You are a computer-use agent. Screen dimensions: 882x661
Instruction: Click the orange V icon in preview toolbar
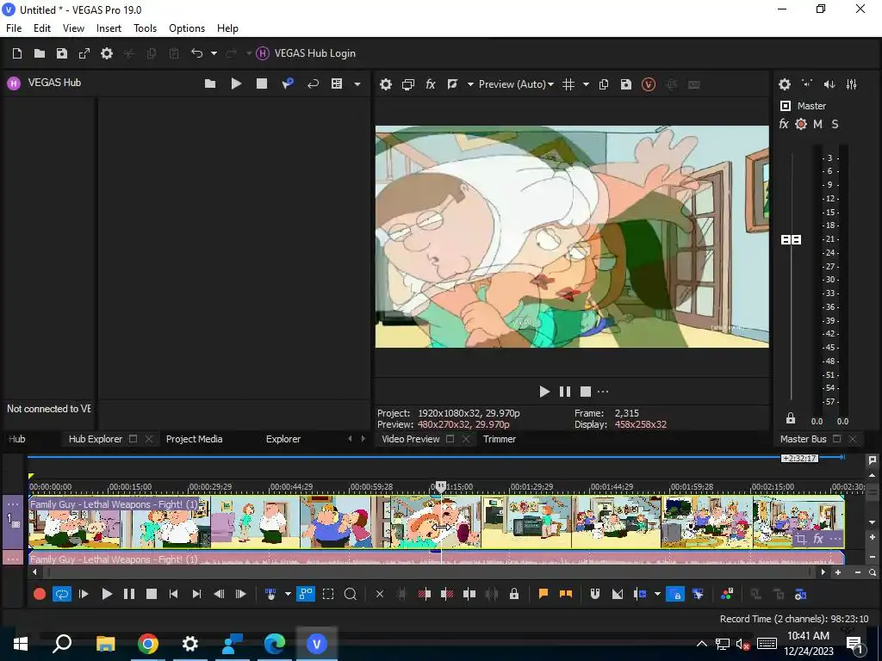point(649,84)
